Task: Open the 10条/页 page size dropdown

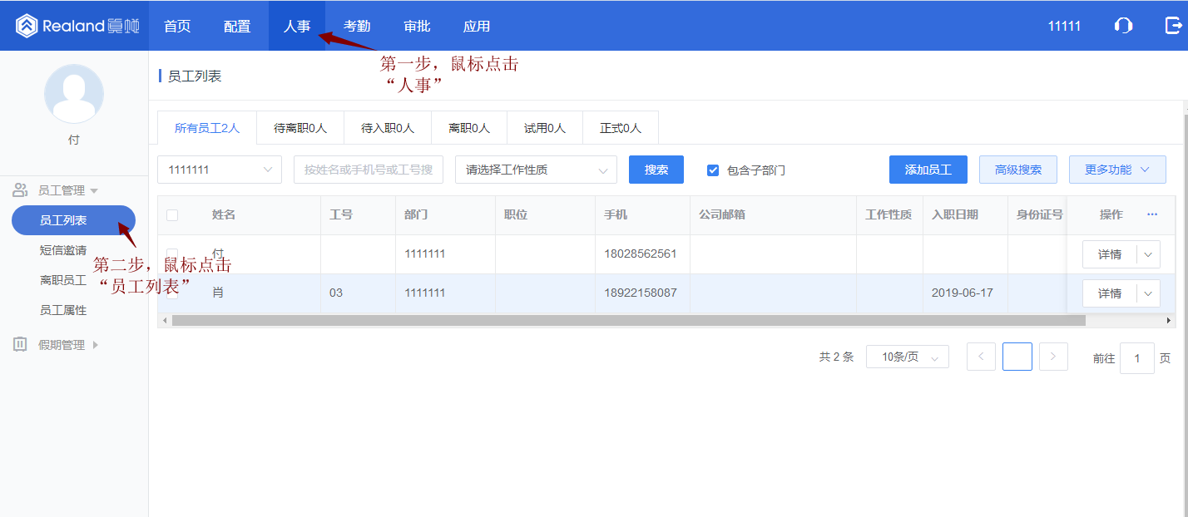Action: (x=907, y=357)
